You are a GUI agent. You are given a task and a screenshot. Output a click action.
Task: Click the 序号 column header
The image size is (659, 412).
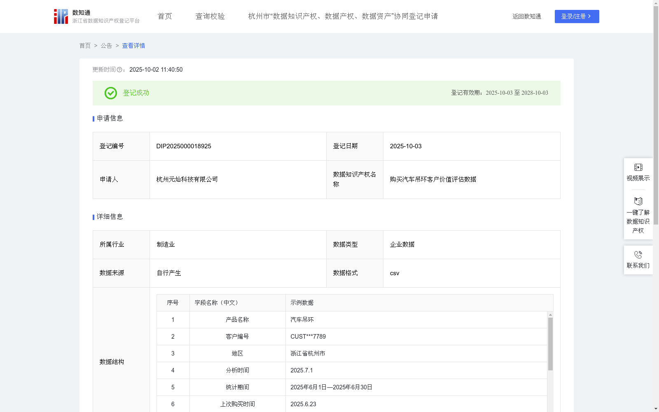[x=173, y=303]
